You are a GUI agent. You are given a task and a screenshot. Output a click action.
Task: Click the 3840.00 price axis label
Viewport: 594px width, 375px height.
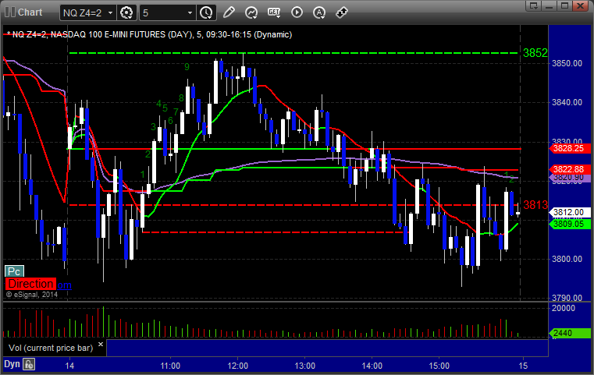tap(567, 102)
